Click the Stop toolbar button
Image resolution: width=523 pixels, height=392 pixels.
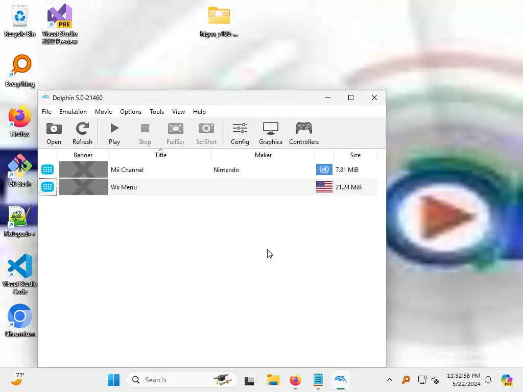[x=145, y=133]
